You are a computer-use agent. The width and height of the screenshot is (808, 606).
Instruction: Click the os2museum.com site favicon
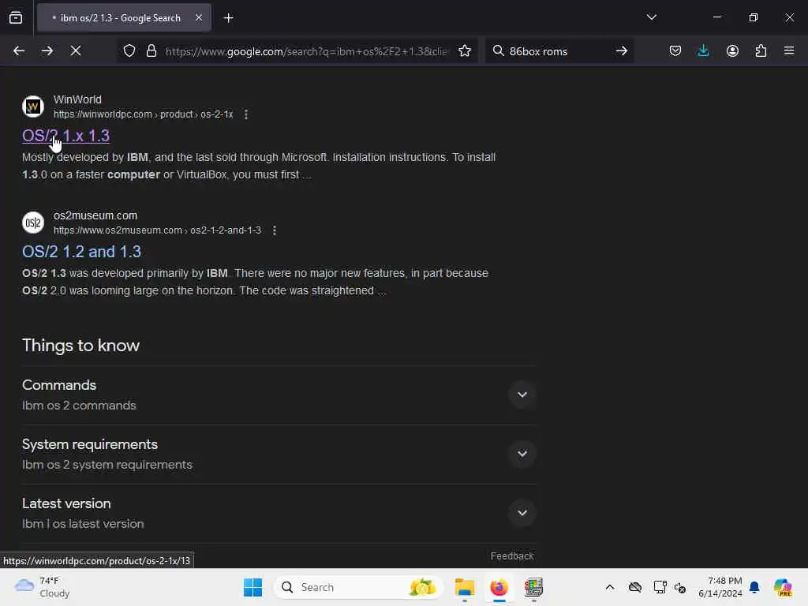(x=33, y=223)
